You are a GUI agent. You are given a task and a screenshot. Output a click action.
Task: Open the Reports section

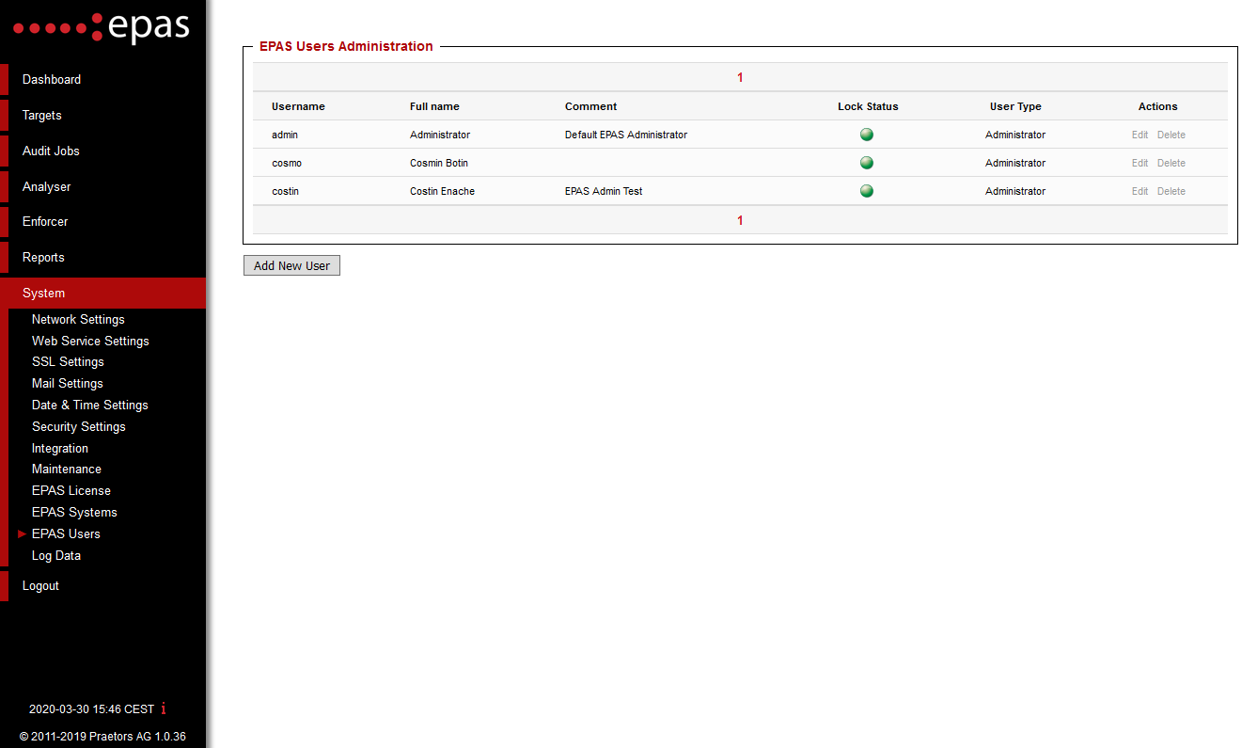click(43, 257)
